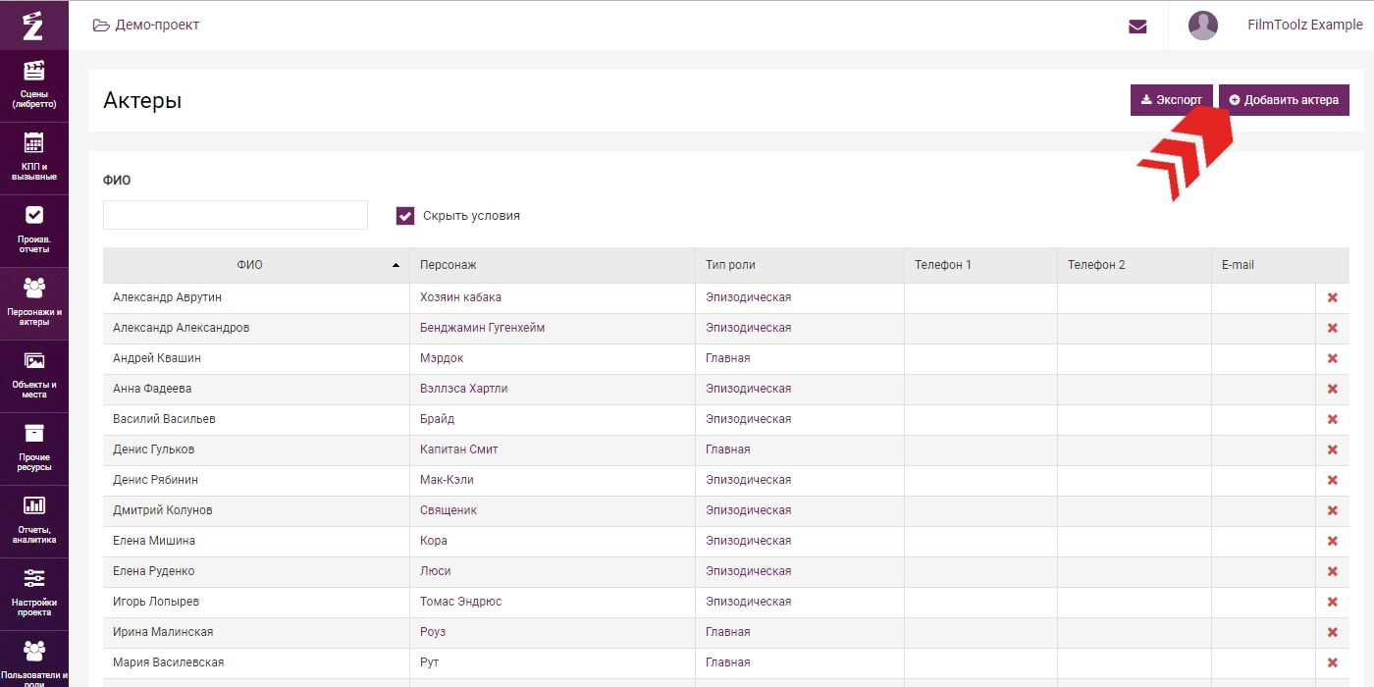Viewport: 1374px width, 687px height.
Task: Delete actor Елена Руденко
Action: 1332,571
